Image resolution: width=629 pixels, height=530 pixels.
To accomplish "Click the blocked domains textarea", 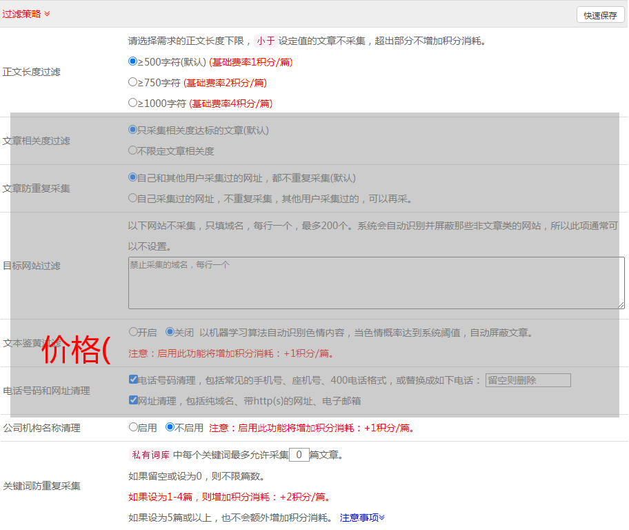I will pyautogui.click(x=376, y=283).
